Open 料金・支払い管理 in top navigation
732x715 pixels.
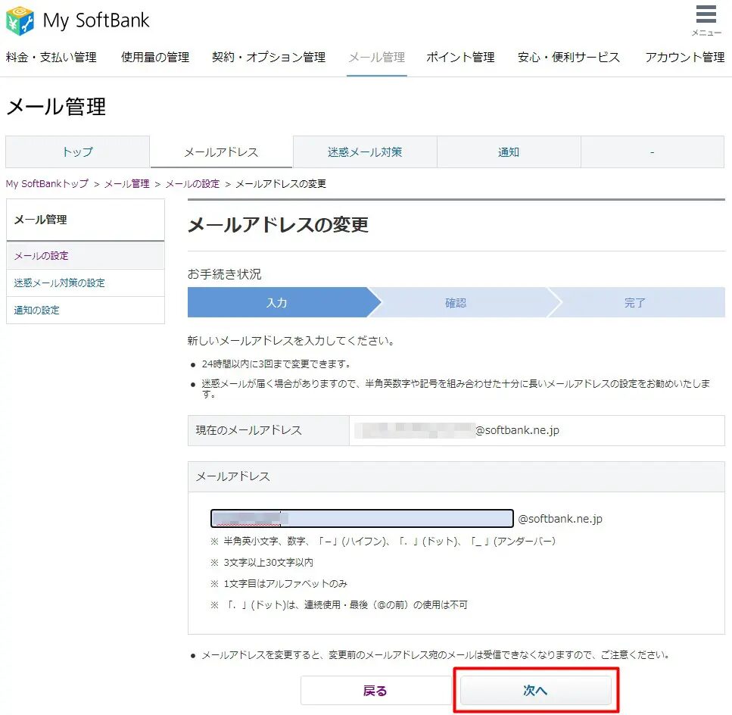(51, 58)
